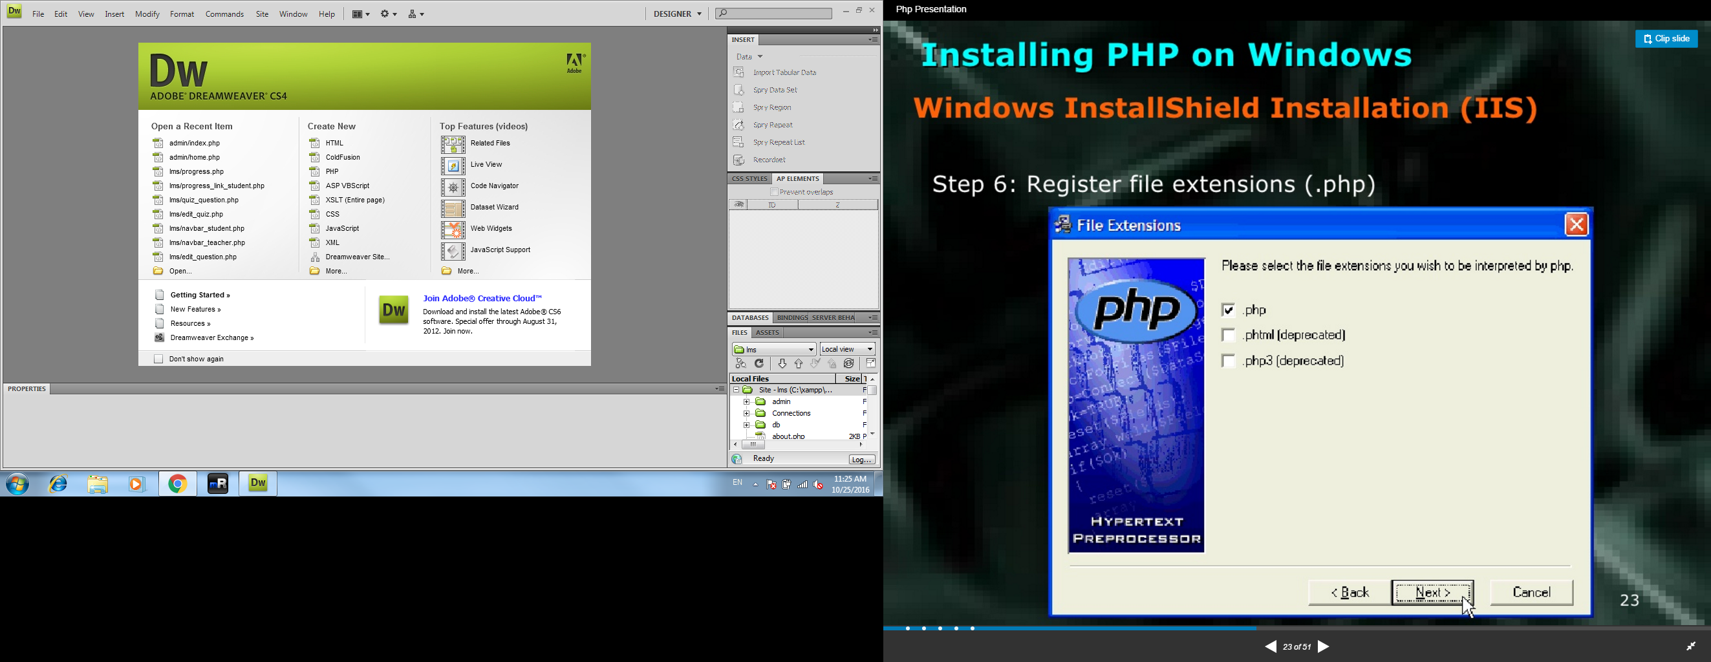Click the Clip slide button

[x=1666, y=39]
